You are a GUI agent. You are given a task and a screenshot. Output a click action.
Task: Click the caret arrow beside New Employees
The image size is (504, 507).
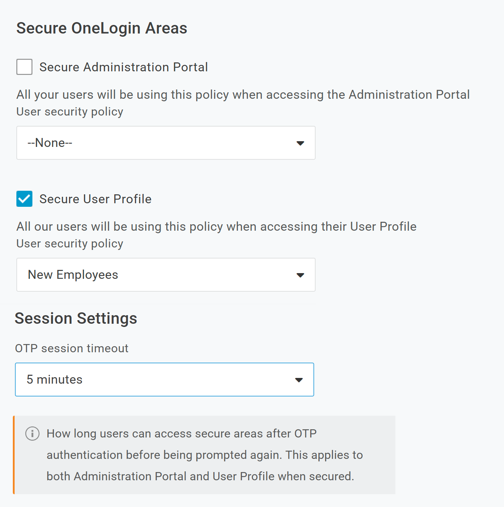point(300,275)
